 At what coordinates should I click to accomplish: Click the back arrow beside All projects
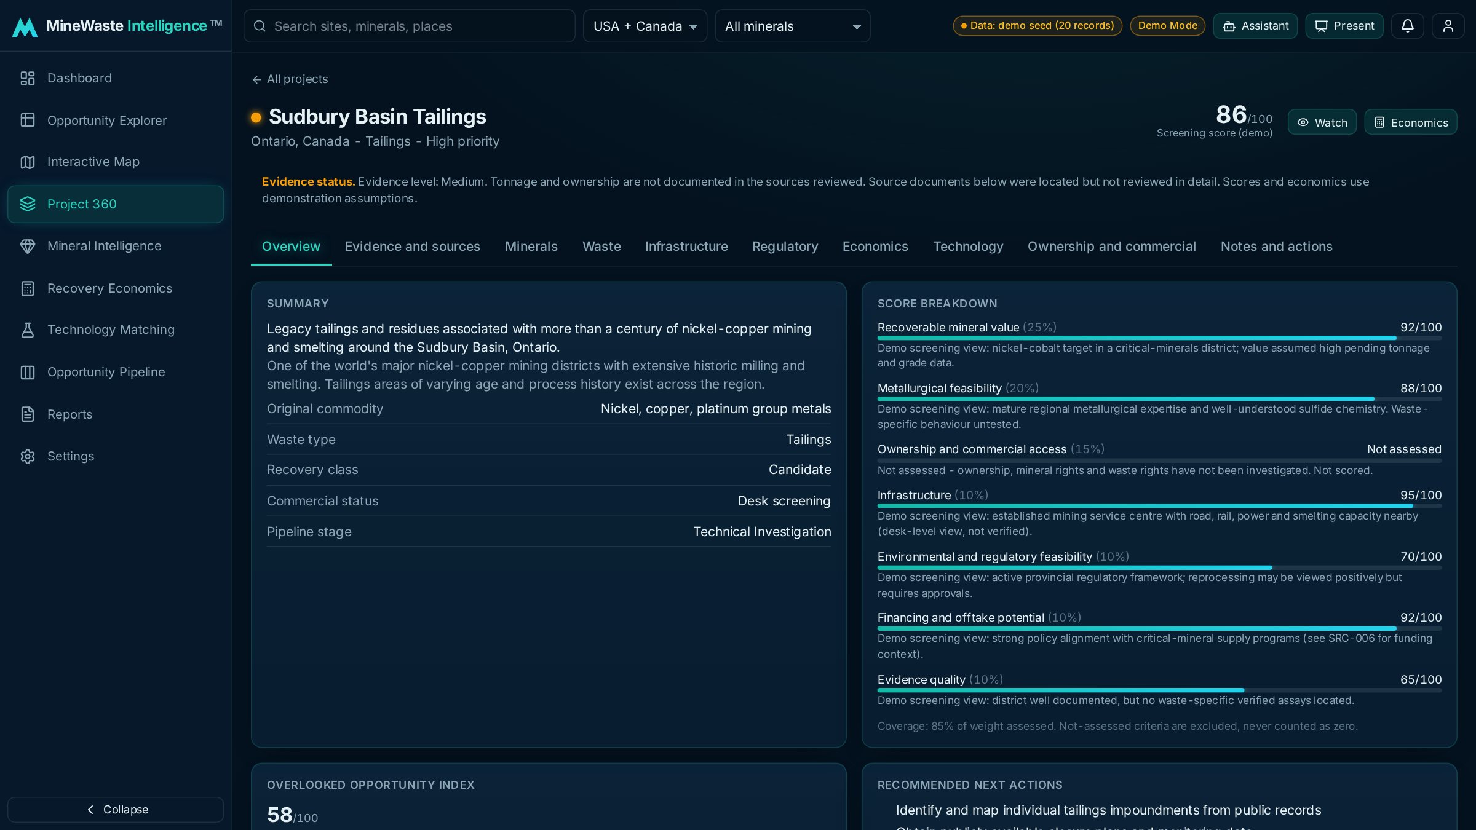[x=256, y=79]
